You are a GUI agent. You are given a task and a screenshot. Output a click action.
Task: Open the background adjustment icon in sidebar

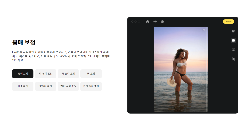[x=233, y=50]
